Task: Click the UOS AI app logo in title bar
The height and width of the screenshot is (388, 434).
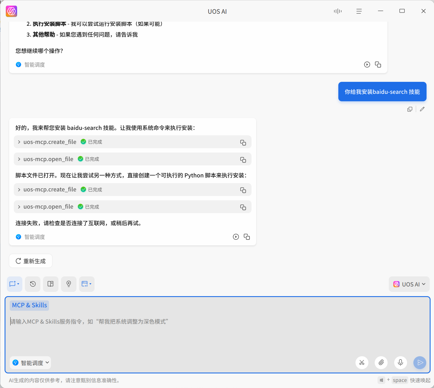Action: click(x=11, y=11)
